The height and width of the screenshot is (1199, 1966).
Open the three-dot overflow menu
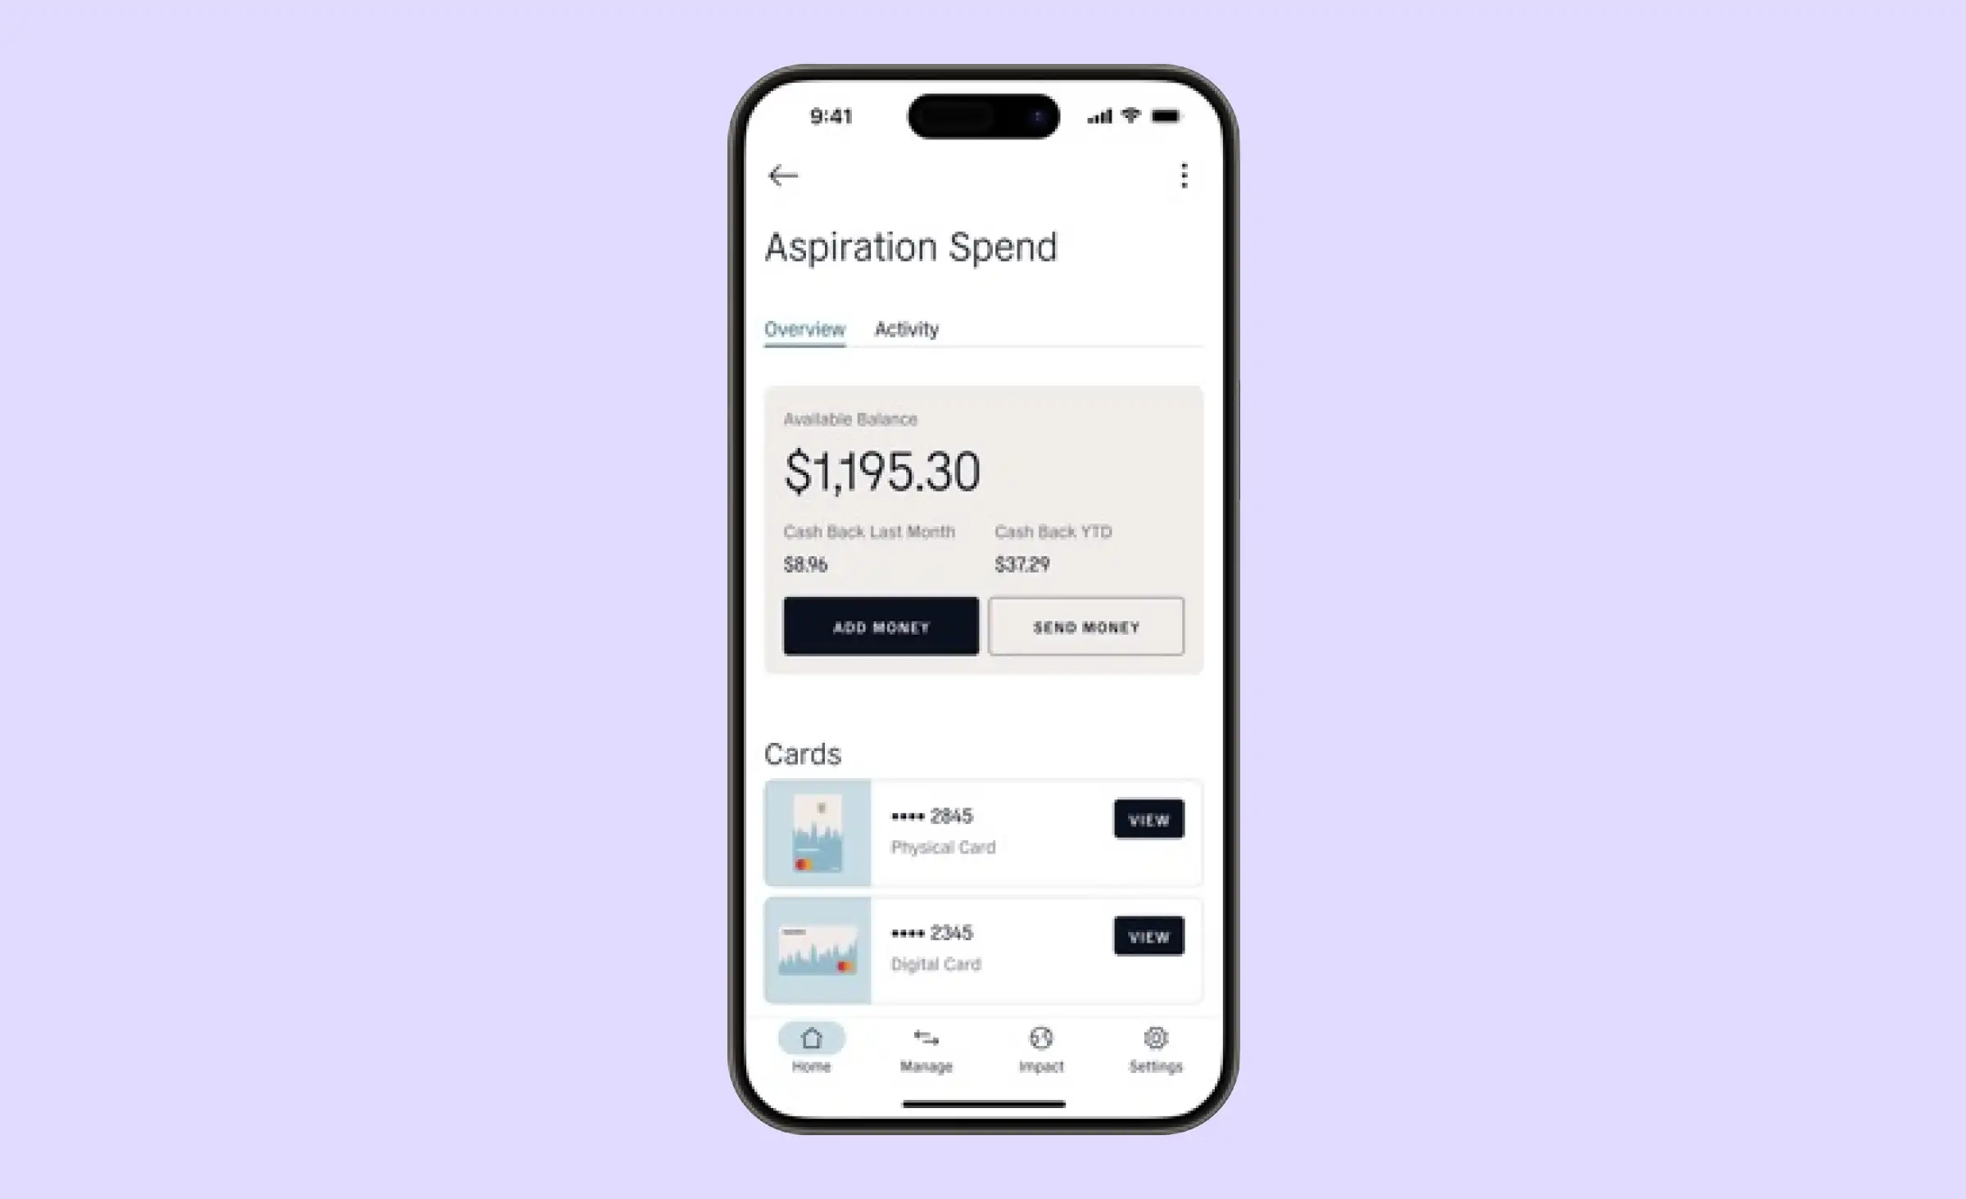click(1184, 175)
